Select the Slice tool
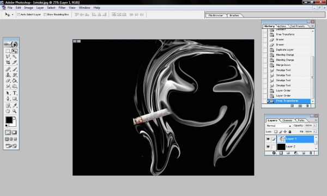Image resolution: width=327 pixels, height=196 pixels. pyautogui.click(x=15, y=62)
